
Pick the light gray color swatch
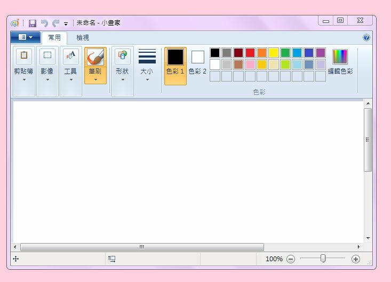click(227, 65)
